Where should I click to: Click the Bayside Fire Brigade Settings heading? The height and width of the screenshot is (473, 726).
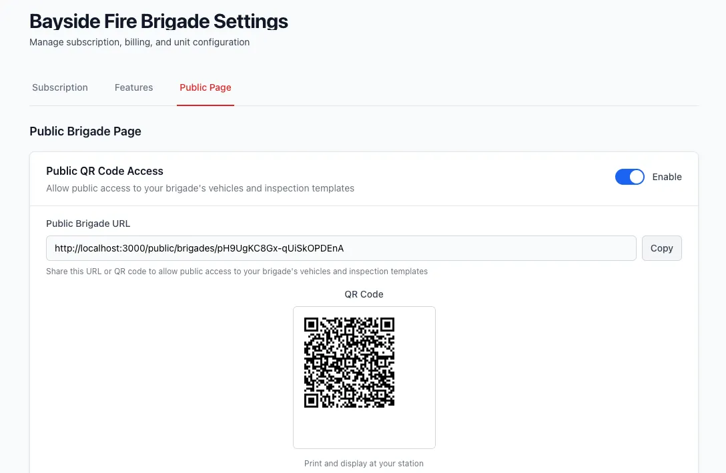pos(159,21)
